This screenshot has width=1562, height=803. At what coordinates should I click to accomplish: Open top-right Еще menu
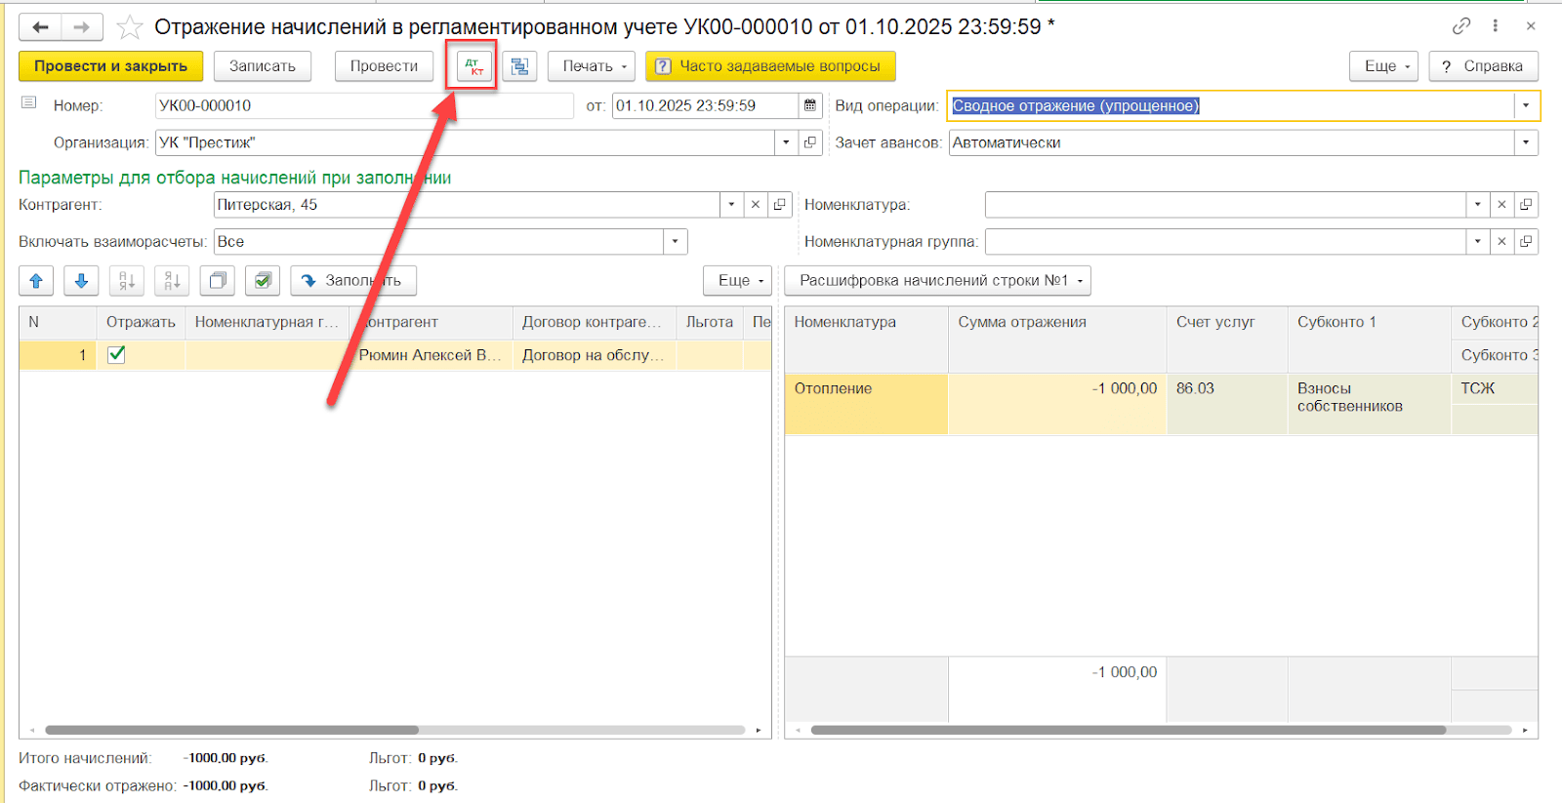point(1383,66)
